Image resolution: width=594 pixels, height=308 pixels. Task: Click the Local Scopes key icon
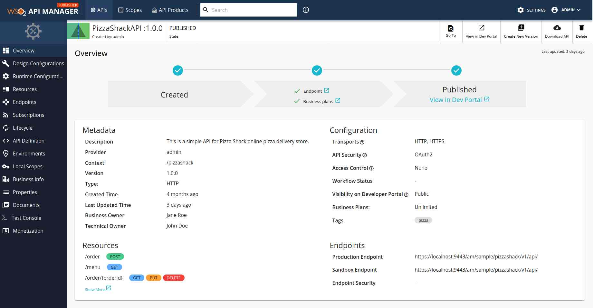click(6, 166)
